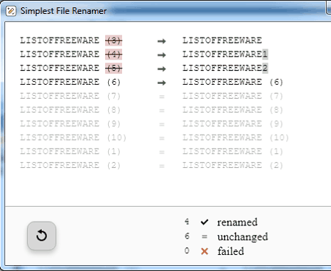
Task: Click the count 6 beside unchanged
Action: pyautogui.click(x=187, y=236)
